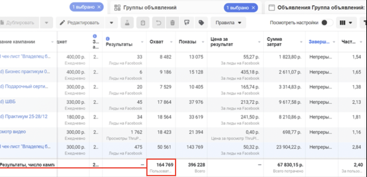The image size is (367, 177).
Task: Click the flask A/B test icon
Action: [x=127, y=23]
